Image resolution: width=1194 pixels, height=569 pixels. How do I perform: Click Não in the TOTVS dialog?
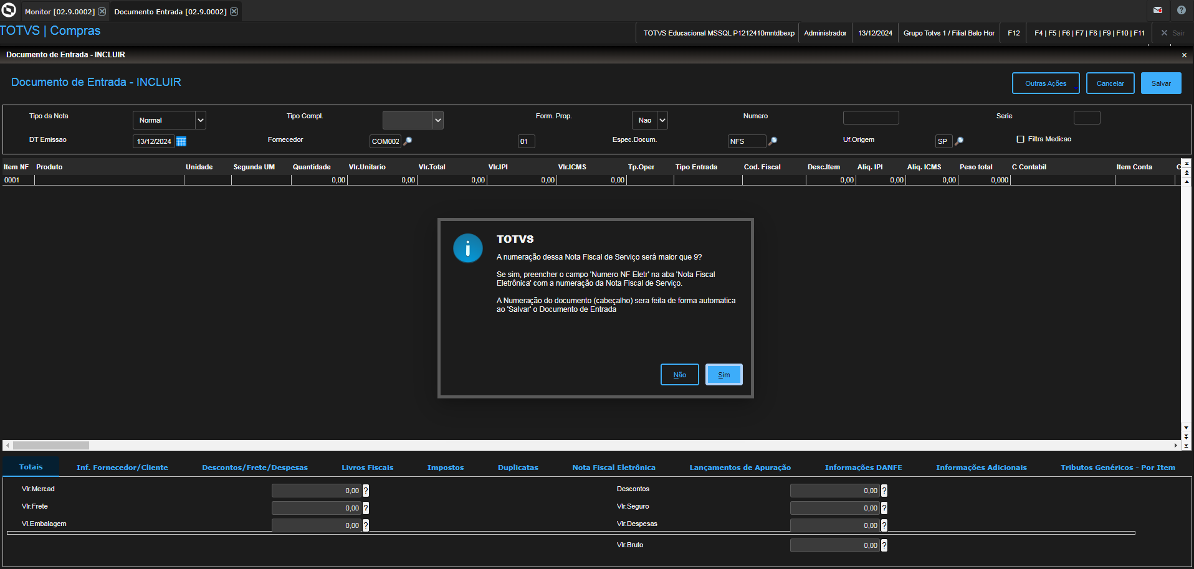(680, 375)
